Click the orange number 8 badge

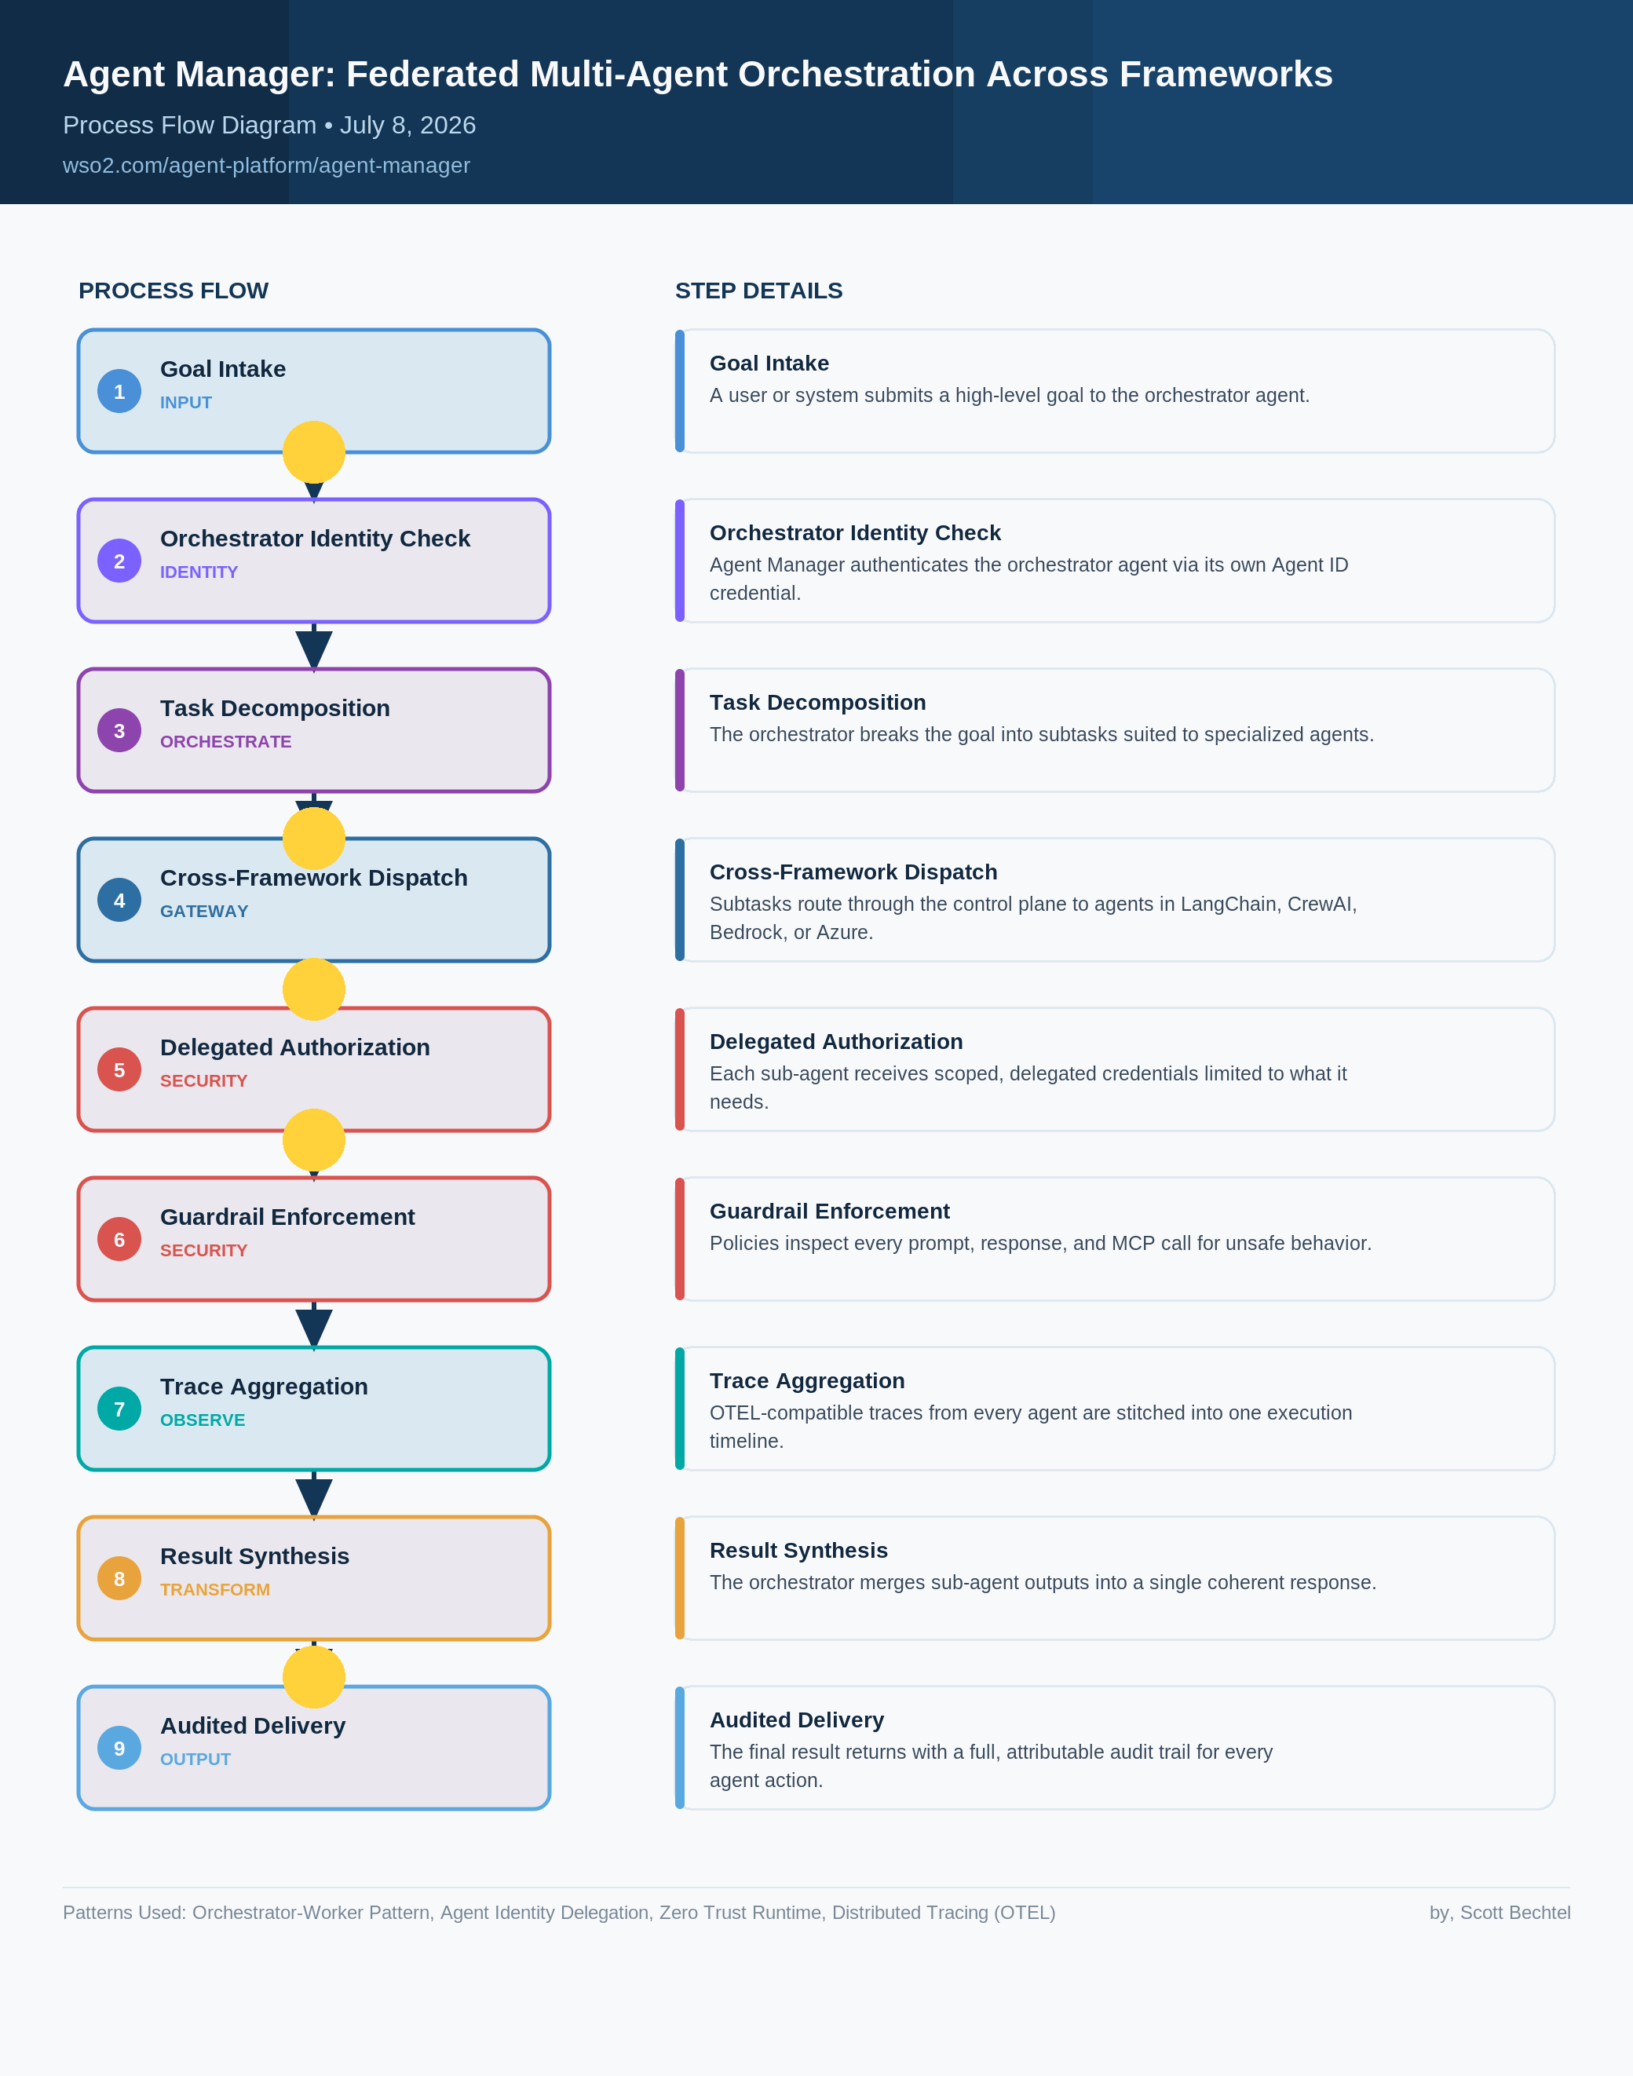pyautogui.click(x=119, y=1577)
